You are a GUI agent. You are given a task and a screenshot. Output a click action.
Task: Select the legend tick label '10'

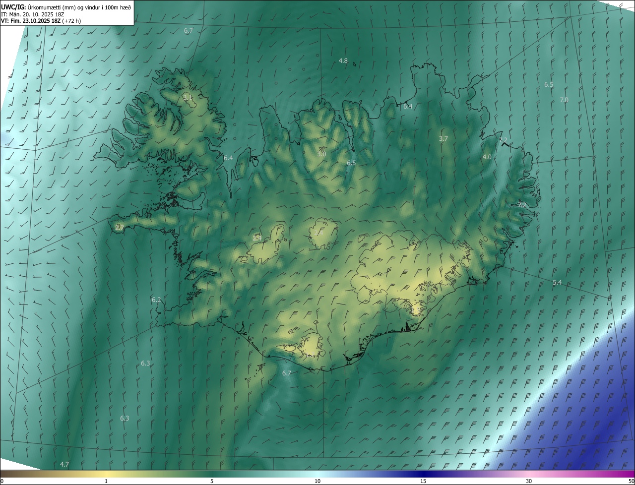tap(317, 482)
